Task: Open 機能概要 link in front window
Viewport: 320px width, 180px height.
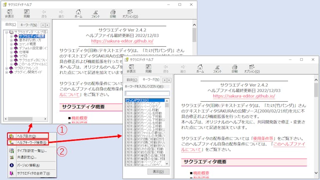Action: (x=201, y=173)
